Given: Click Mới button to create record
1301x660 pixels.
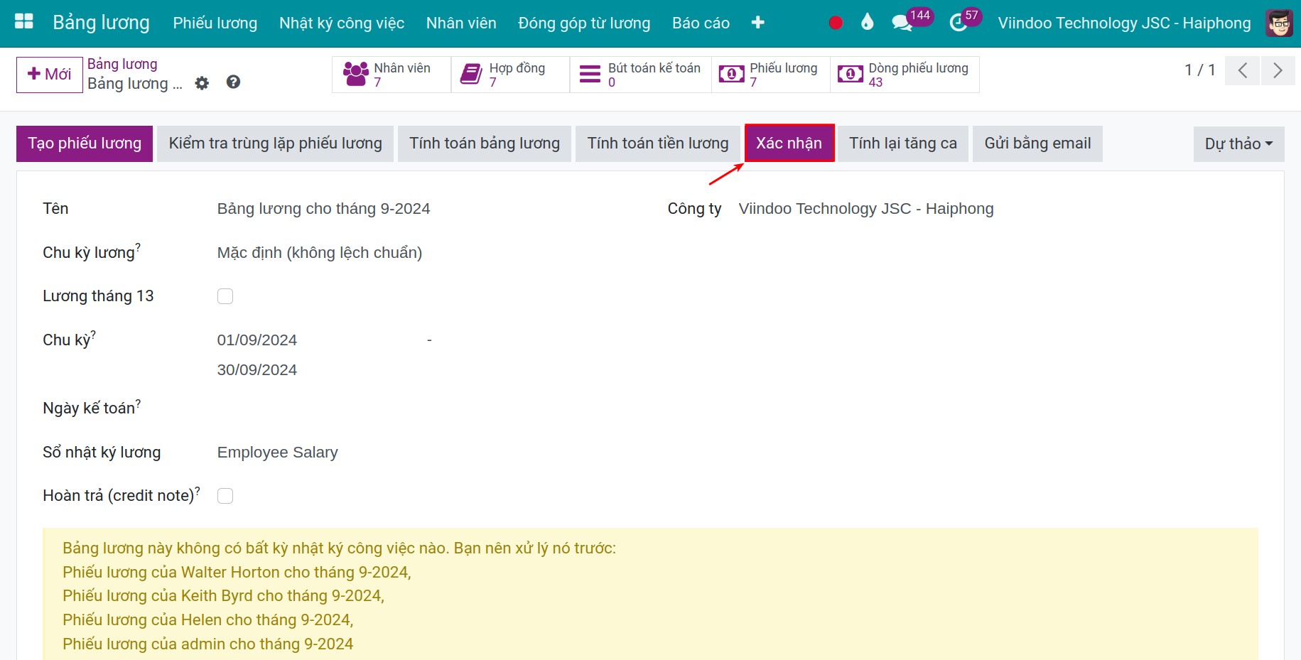Looking at the screenshot, I should click(49, 75).
